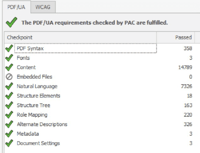200x153 pixels.
Task: Click the gray not-applicable icon beside Embedded Files
Action: [x=9, y=77]
